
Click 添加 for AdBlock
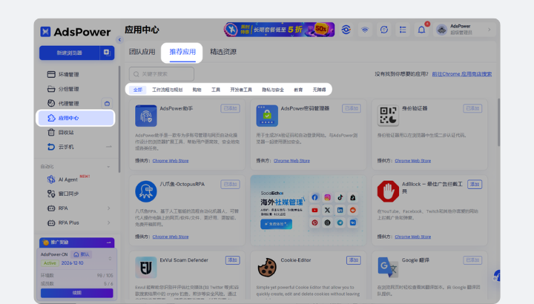point(475,184)
